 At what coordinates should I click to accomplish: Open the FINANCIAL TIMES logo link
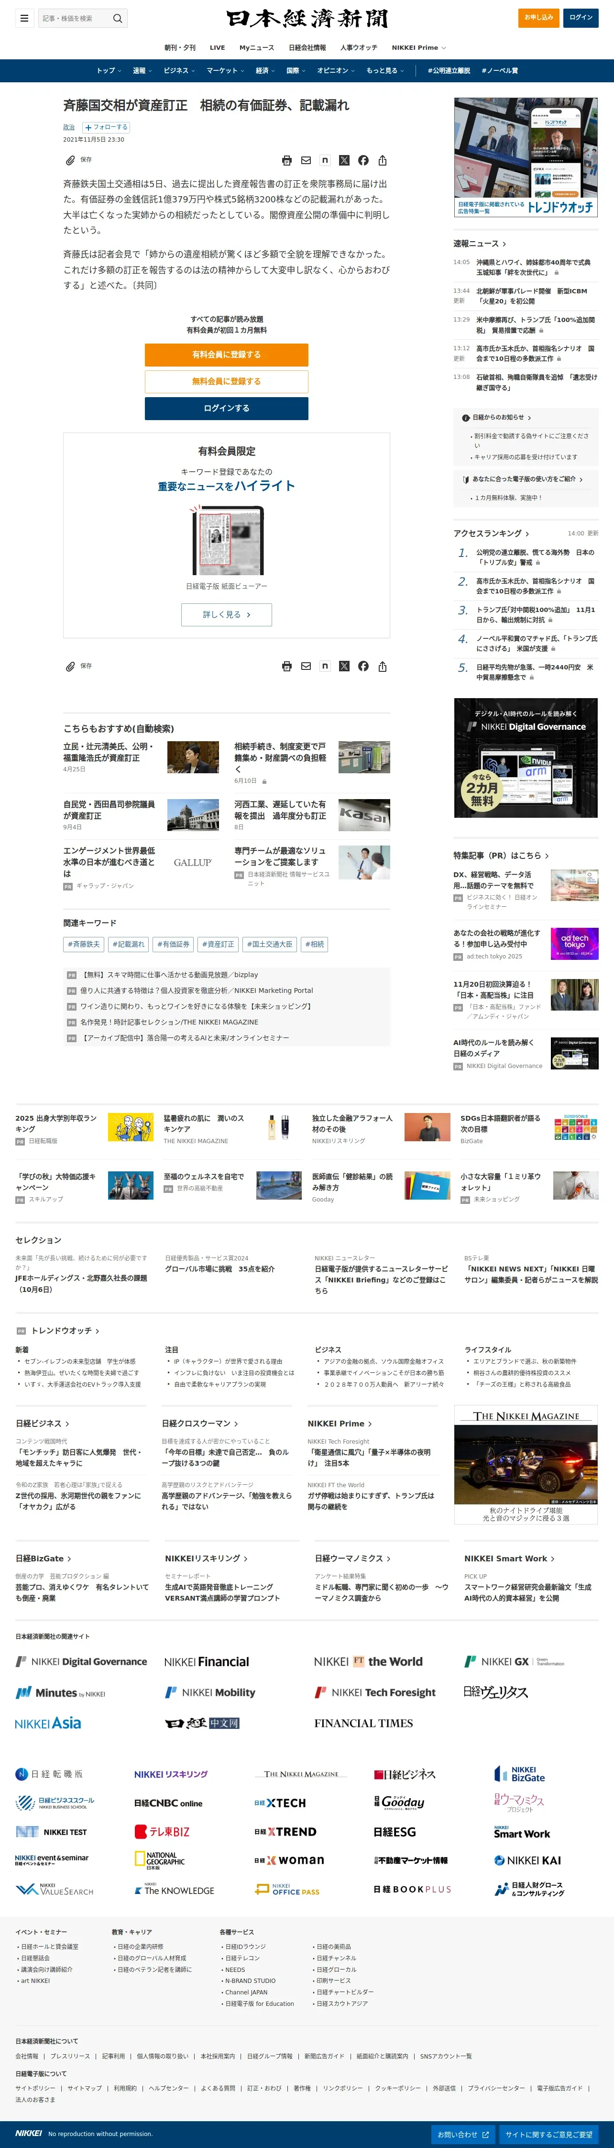(x=363, y=1724)
